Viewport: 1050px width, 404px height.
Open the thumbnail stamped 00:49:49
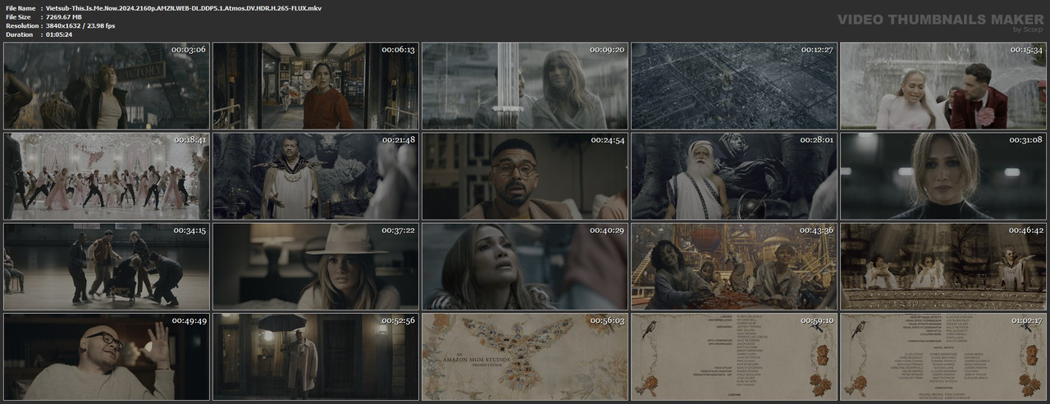point(107,356)
